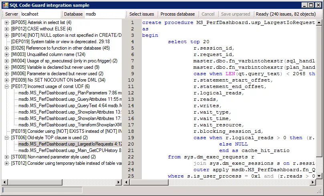
Task: Click 'end as cache_hit_ratio' on line 21
Action: (254, 150)
